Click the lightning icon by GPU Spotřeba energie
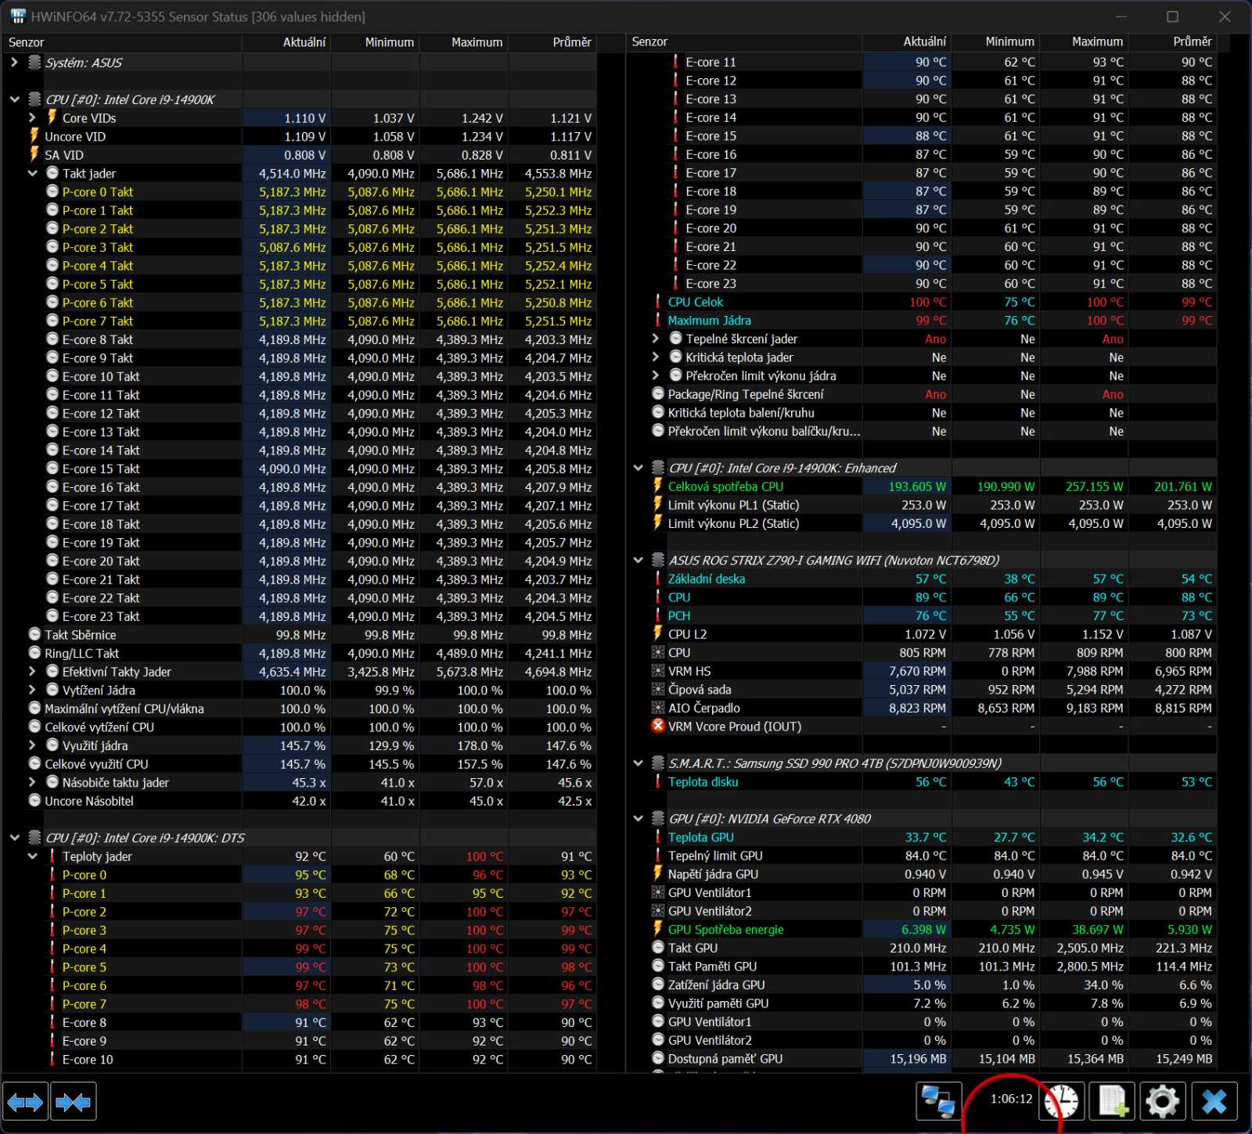 pyautogui.click(x=658, y=930)
